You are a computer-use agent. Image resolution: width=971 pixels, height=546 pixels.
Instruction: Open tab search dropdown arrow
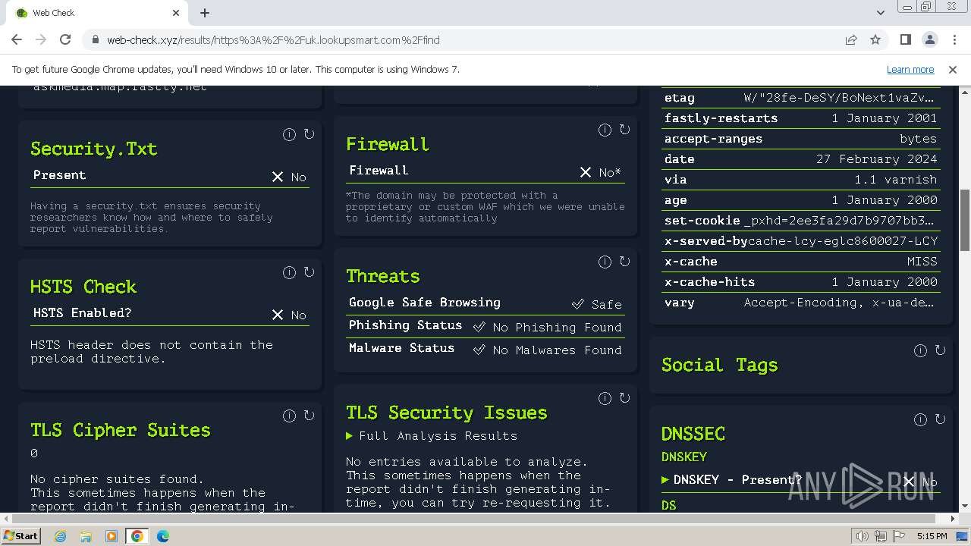pos(880,13)
